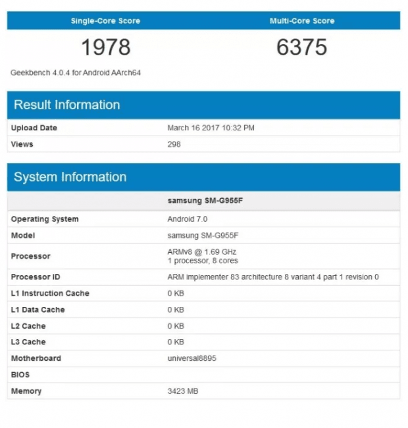This screenshot has width=408, height=428.
Task: Click the Geekbench 4.0.4 for Android AArch64 text
Action: pos(76,72)
